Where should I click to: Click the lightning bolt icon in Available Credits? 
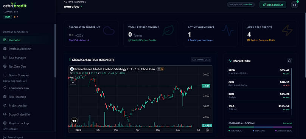pyautogui.click(x=287, y=31)
